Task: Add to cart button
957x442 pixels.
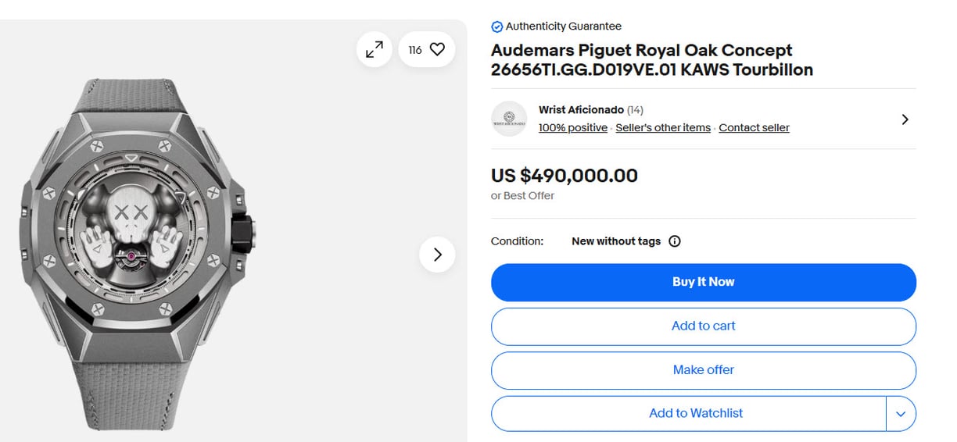Action: click(704, 326)
